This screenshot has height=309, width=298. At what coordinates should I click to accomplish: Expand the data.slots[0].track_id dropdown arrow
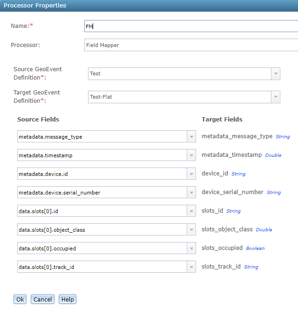click(191, 267)
